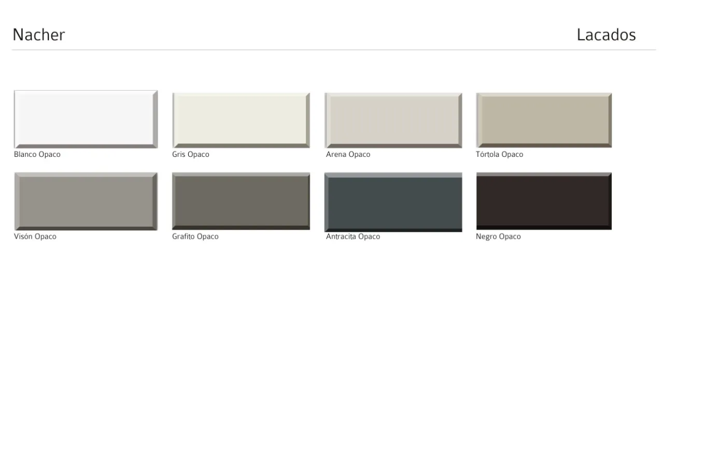Screen dimensions: 705x453
Task: Select the Tórtola Opaco swatch
Action: 544,120
